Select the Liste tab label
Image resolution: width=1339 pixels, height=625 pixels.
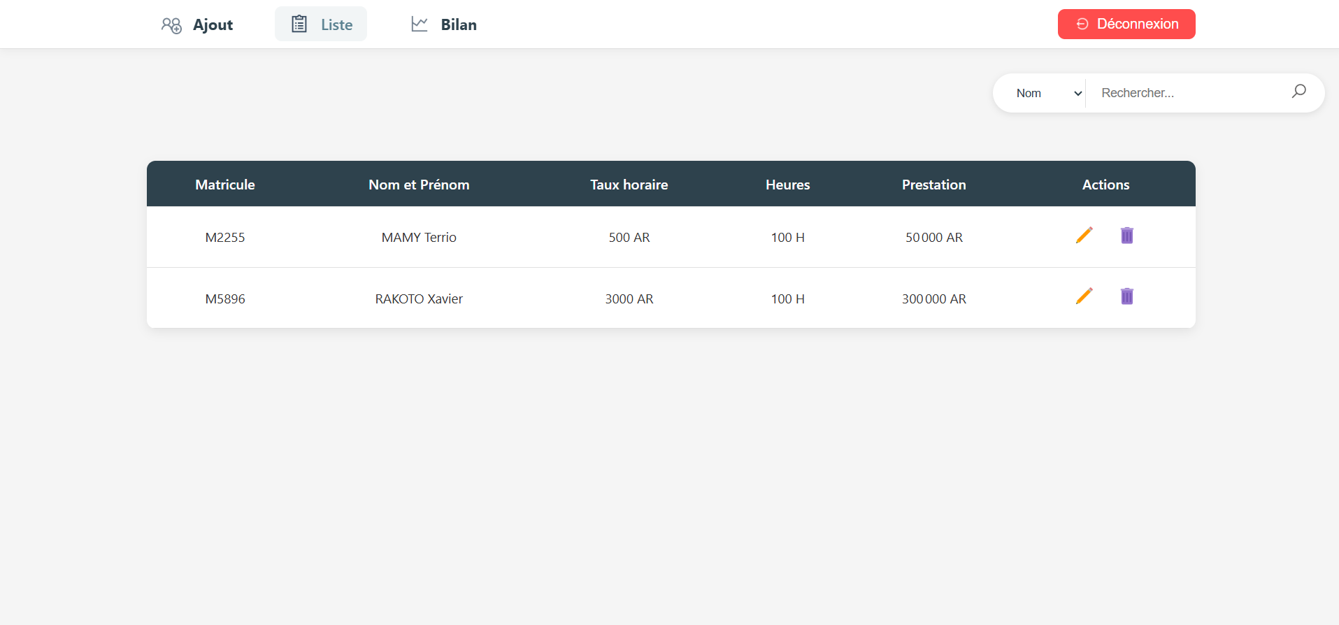point(336,25)
